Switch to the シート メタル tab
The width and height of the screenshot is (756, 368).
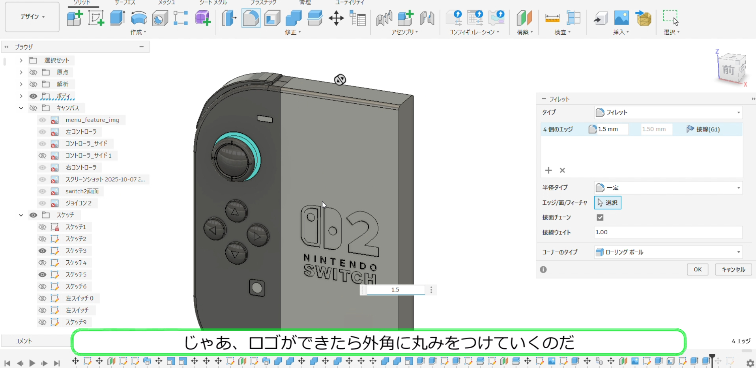tap(213, 2)
